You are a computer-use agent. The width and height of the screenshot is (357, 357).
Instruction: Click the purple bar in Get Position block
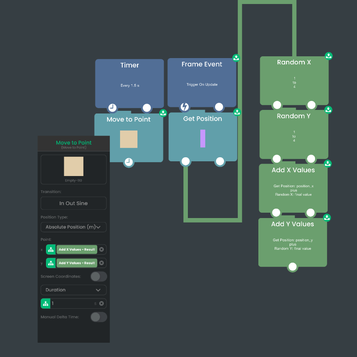(x=203, y=139)
